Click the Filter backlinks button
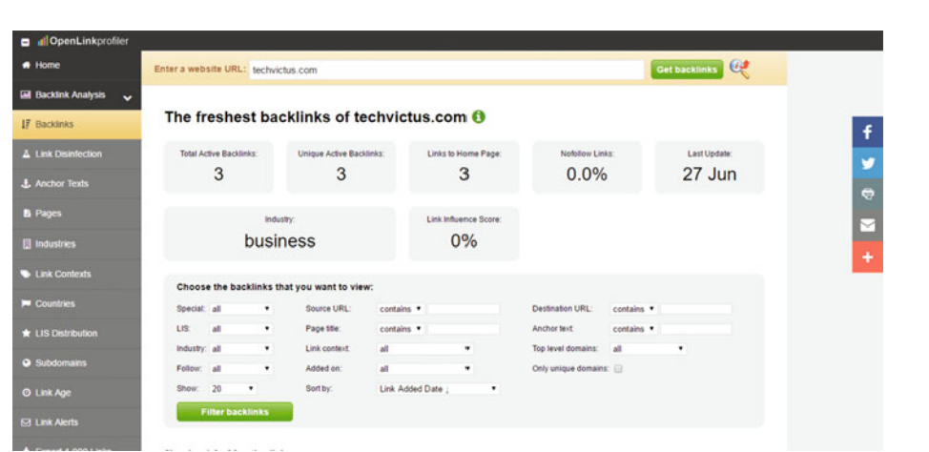The width and height of the screenshot is (929, 452). pos(235,412)
